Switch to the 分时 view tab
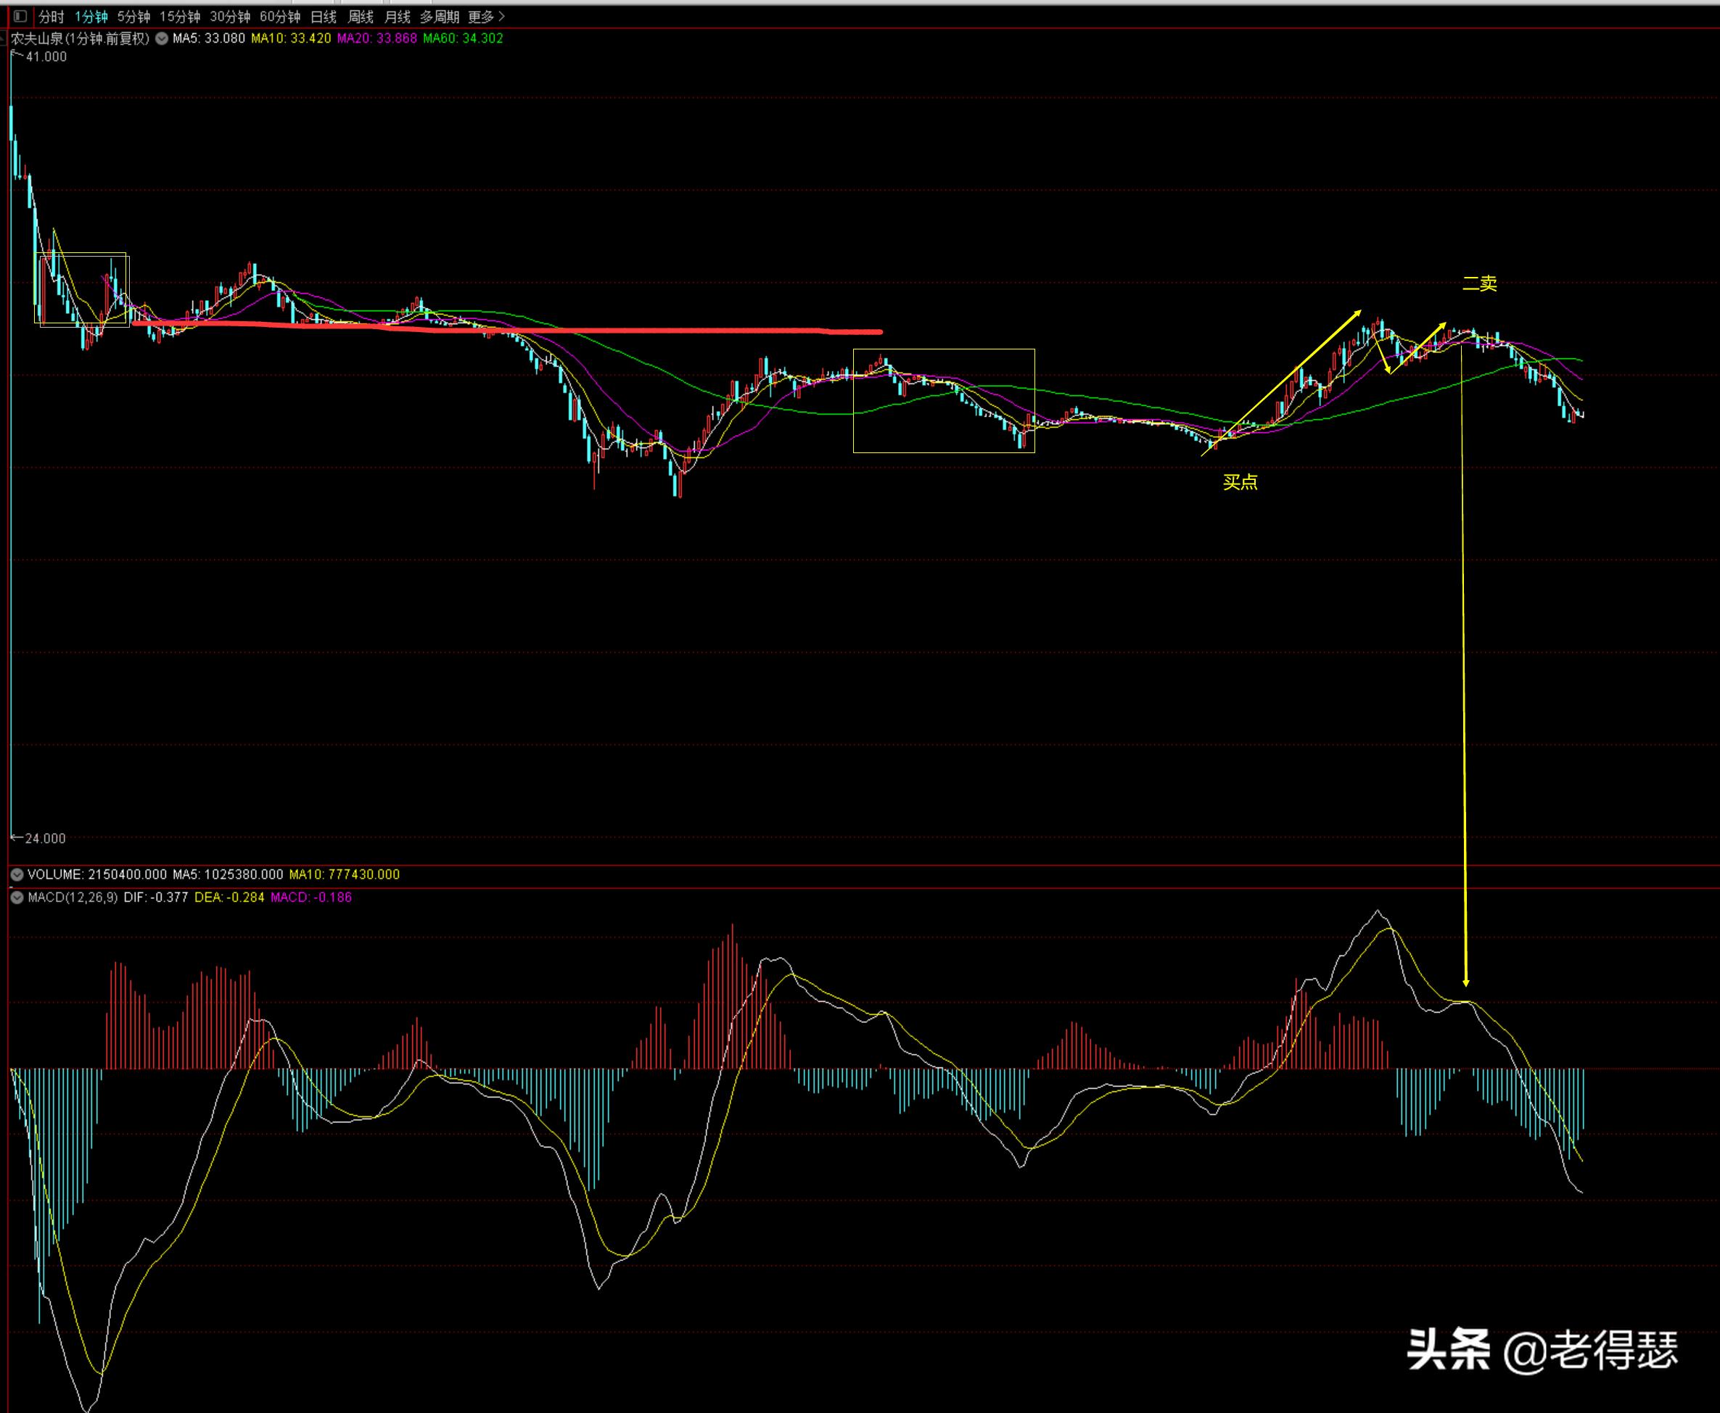The height and width of the screenshot is (1413, 1720). [51, 17]
